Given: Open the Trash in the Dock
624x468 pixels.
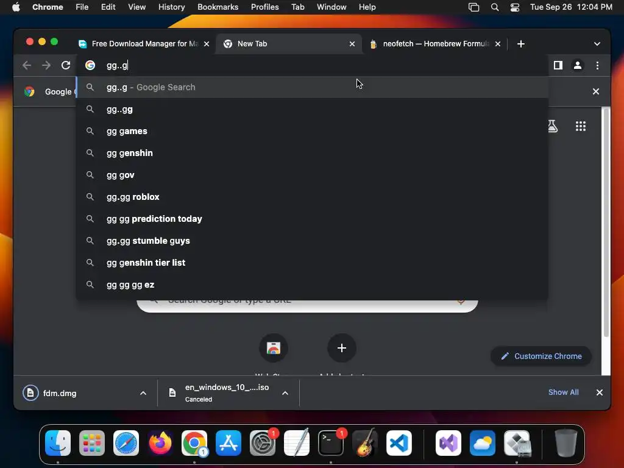Looking at the screenshot, I should pos(566,443).
